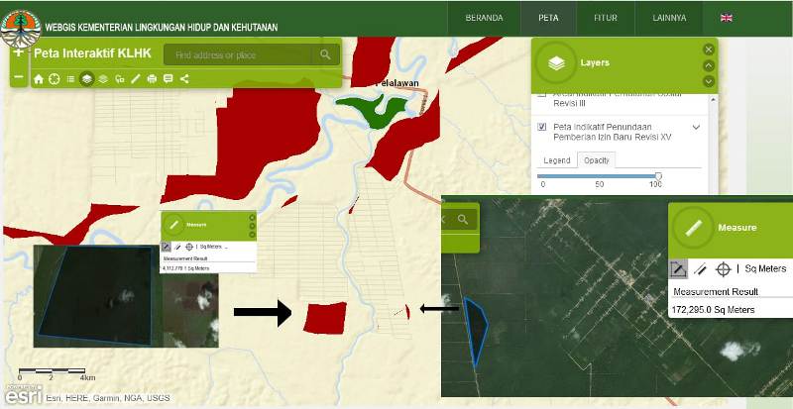Select the Area tool in large Measure panel

coord(678,269)
